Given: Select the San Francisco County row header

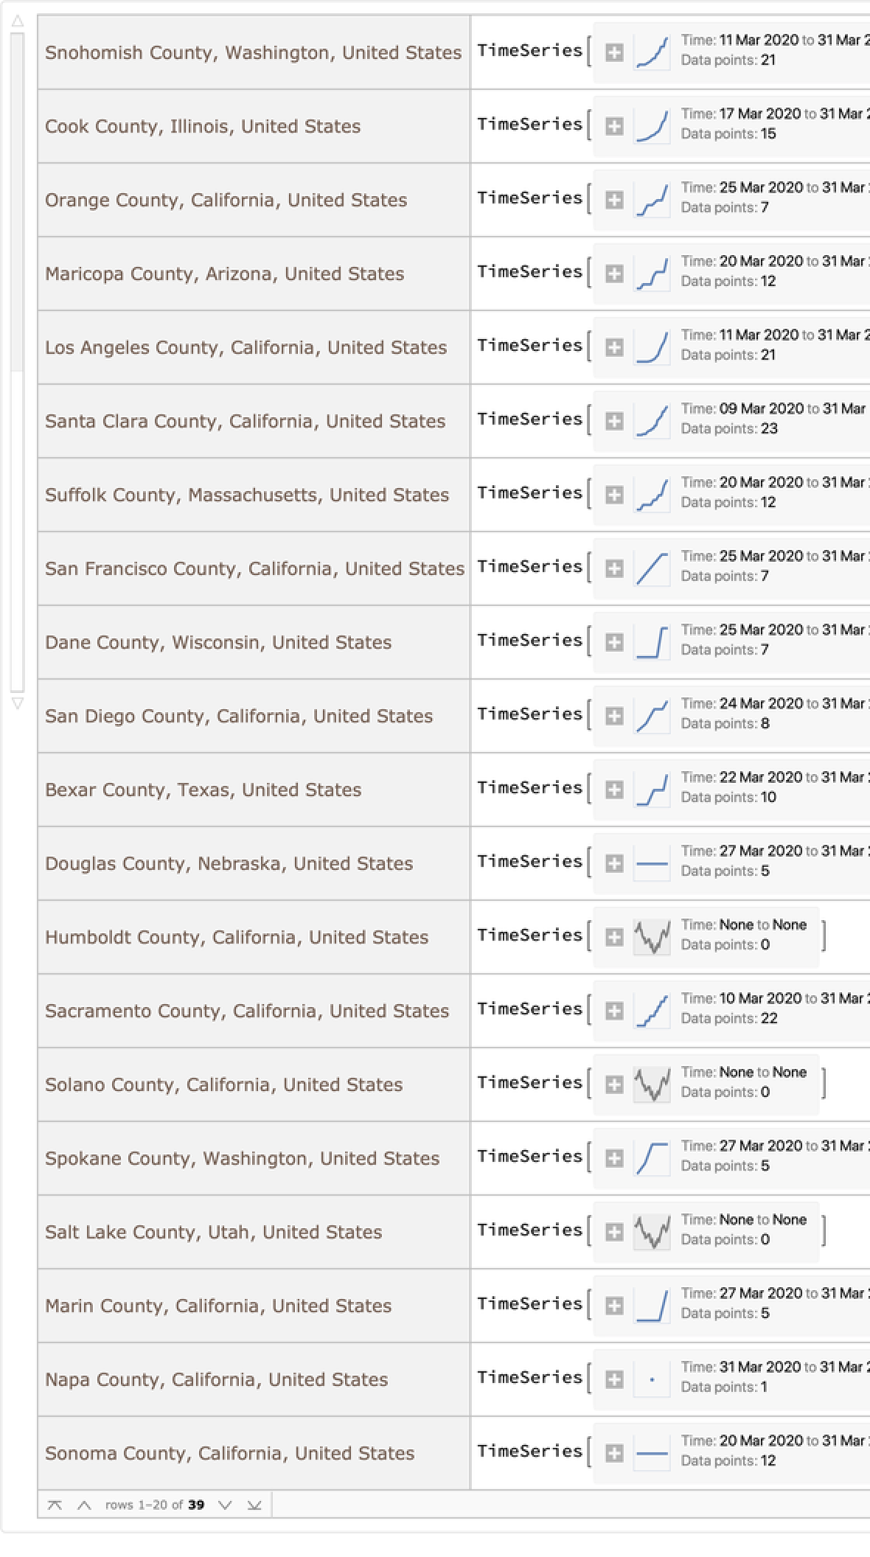Looking at the screenshot, I should click(x=254, y=568).
